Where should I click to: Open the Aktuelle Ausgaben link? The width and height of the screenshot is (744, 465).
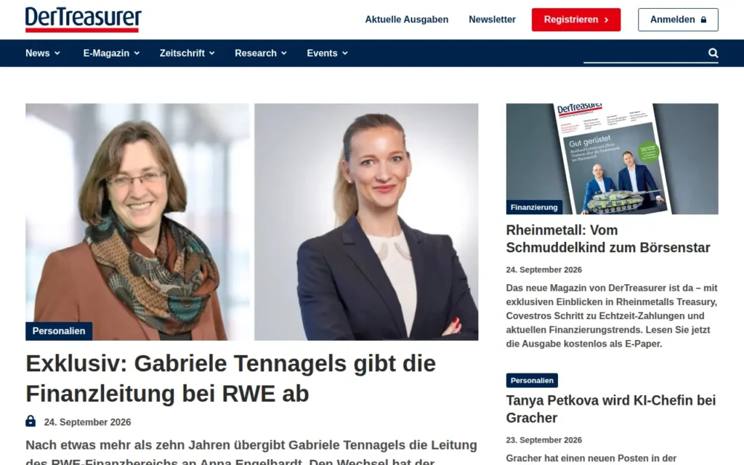(x=407, y=20)
